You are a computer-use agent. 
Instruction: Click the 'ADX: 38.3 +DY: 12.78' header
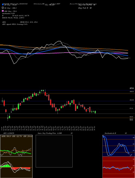coord(12,136)
